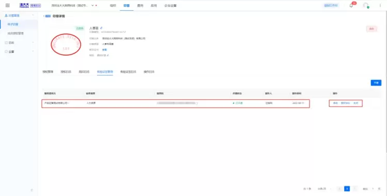387x196 pixels.
Task: Click the notification bell icon
Action: [351, 6]
